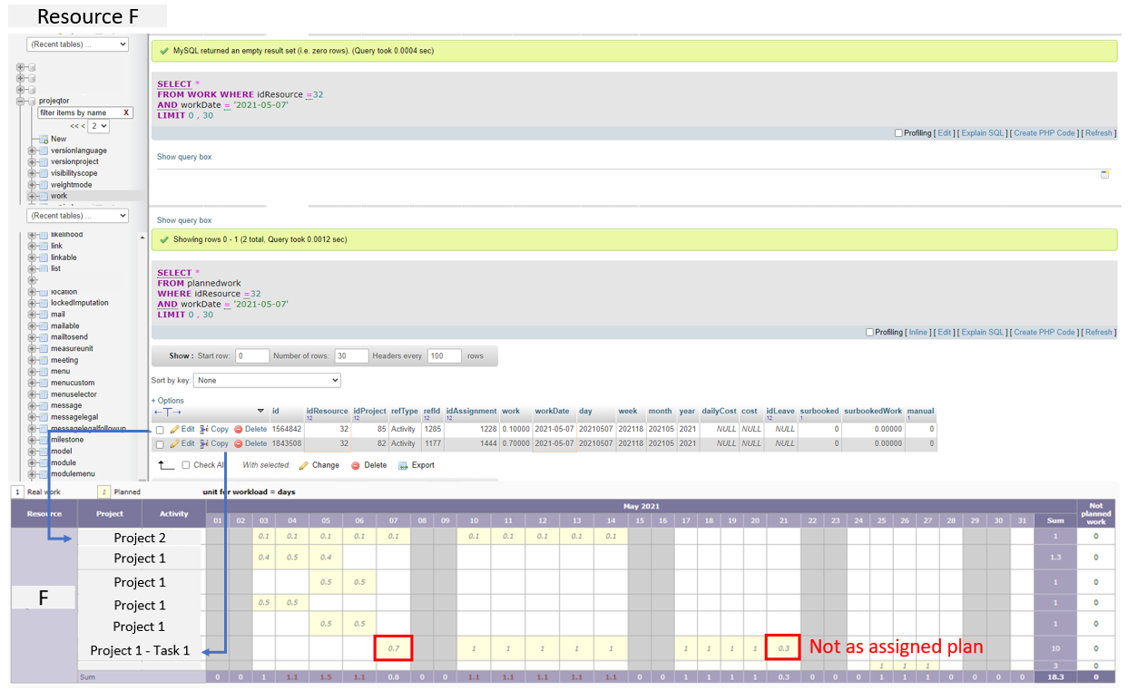Expand the weightmode table tree node
Image resolution: width=1128 pixels, height=690 pixels.
33,185
